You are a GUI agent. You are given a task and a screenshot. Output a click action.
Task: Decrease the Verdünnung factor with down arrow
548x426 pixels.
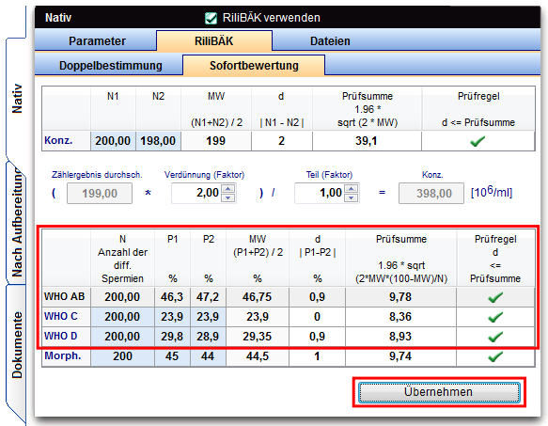(227, 198)
